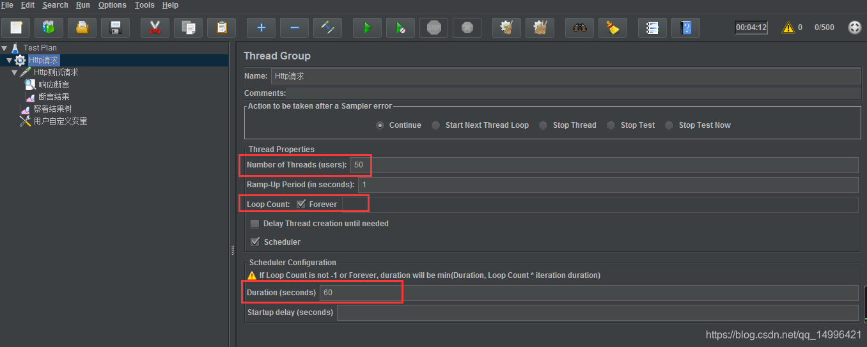Click the New test plan icon
The image size is (867, 347).
(16, 27)
